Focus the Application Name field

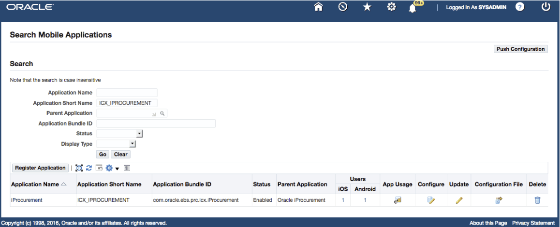point(127,92)
